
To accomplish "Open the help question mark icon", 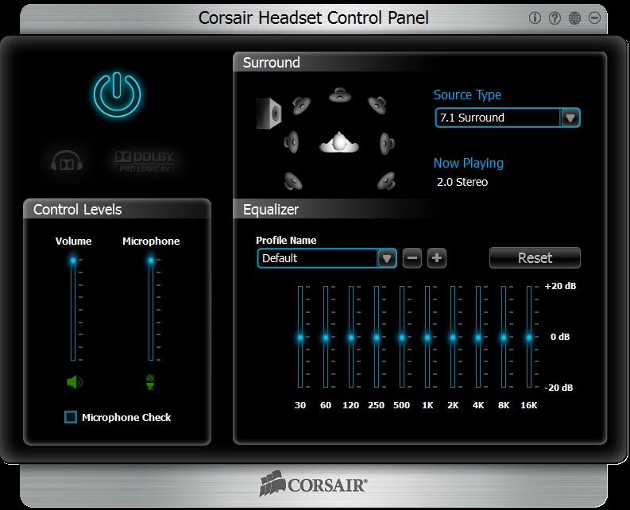I will [x=555, y=17].
